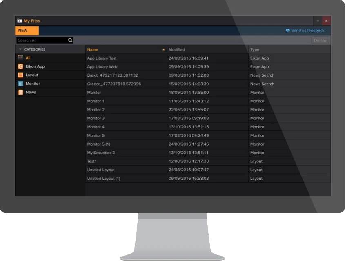Click the date 12/08/2016 12:17:33

pos(189,161)
